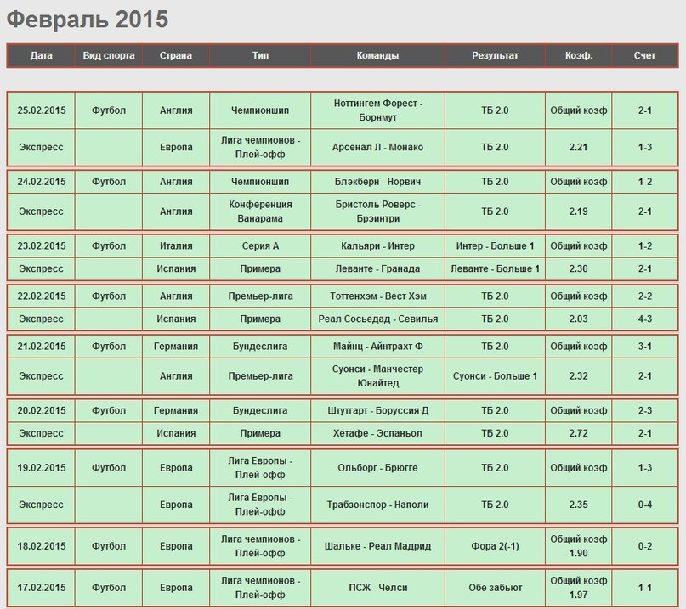Viewport: 686px width, 609px height.
Task: Select the 'Счет' column header
Action: click(645, 55)
